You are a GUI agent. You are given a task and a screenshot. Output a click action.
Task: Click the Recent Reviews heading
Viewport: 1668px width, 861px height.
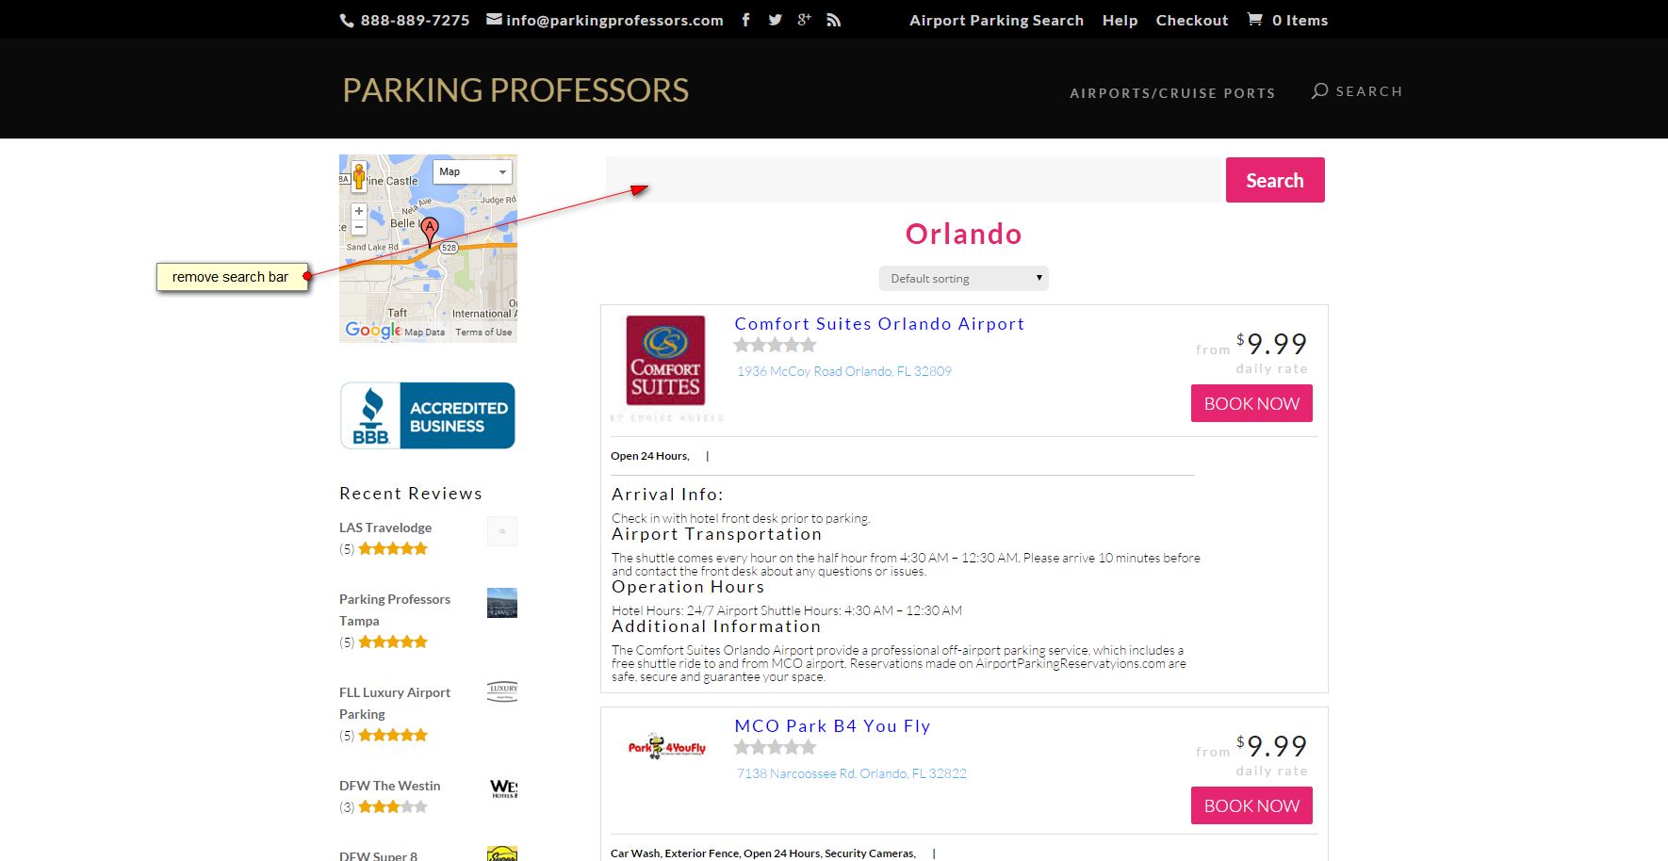411,494
